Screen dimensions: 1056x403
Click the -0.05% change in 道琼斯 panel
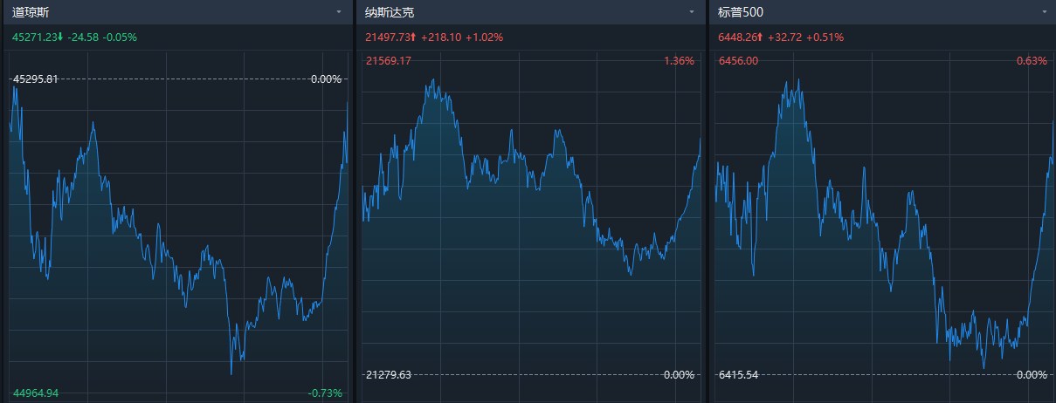point(120,37)
